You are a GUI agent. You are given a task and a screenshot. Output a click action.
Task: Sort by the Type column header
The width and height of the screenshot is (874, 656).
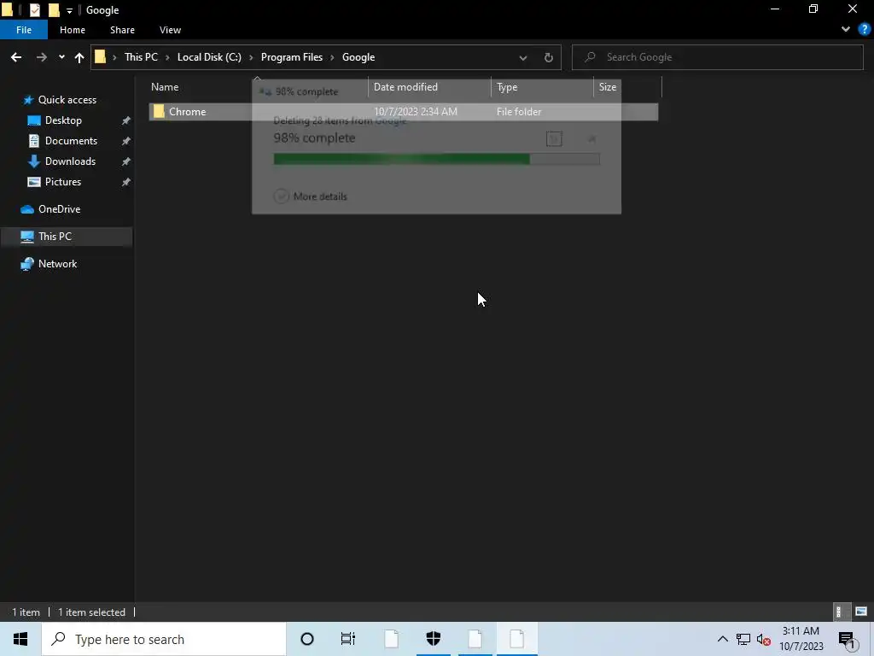click(507, 87)
